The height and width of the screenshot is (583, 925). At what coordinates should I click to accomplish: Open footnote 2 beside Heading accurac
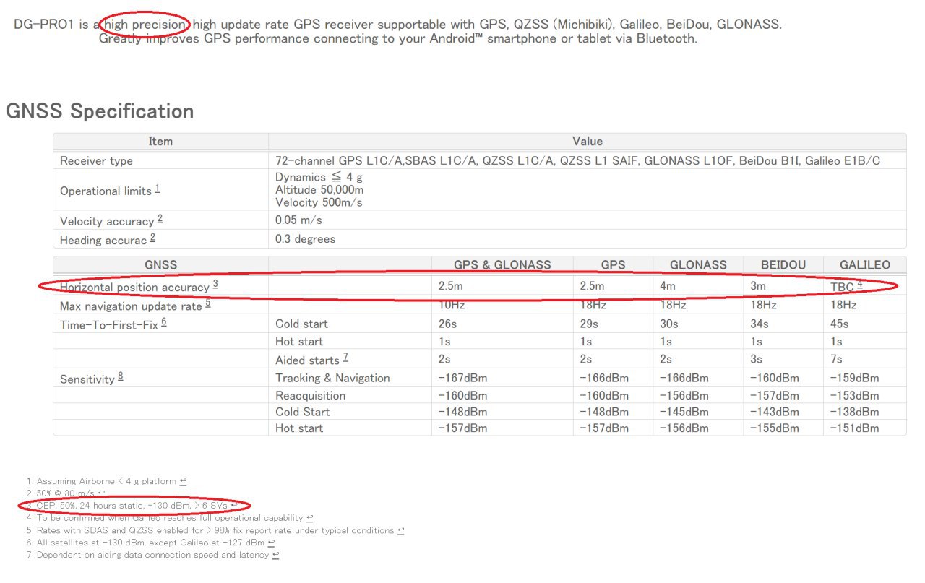point(152,238)
